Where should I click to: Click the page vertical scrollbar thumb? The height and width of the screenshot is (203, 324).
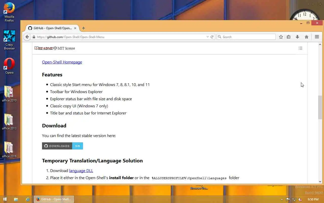tap(320, 107)
